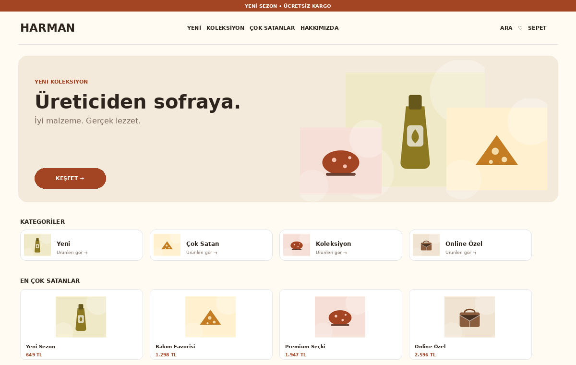Navigate to HAKKIMIZDA page
The height and width of the screenshot is (365, 576).
tap(320, 28)
